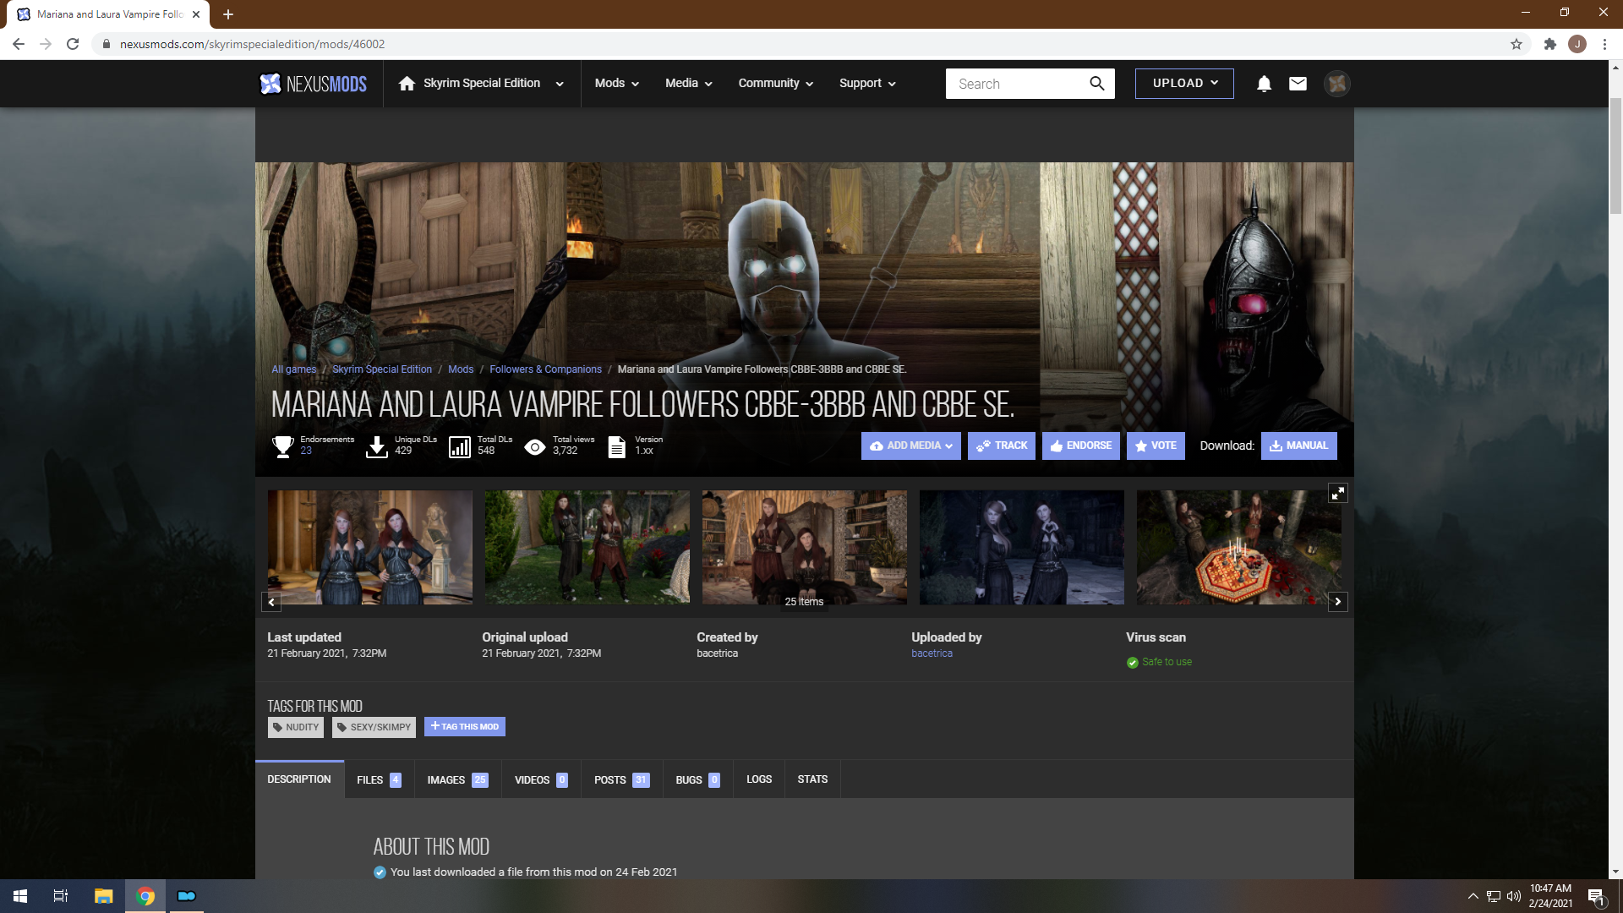The image size is (1623, 913).
Task: Click in the site Search field
Action: pos(1019,84)
